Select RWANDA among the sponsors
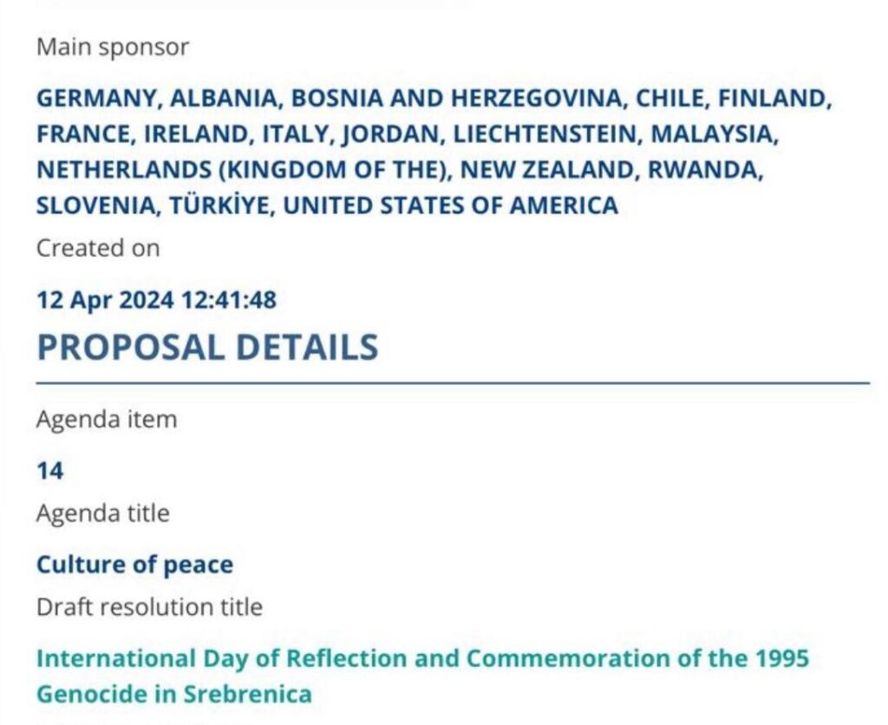 click(704, 170)
